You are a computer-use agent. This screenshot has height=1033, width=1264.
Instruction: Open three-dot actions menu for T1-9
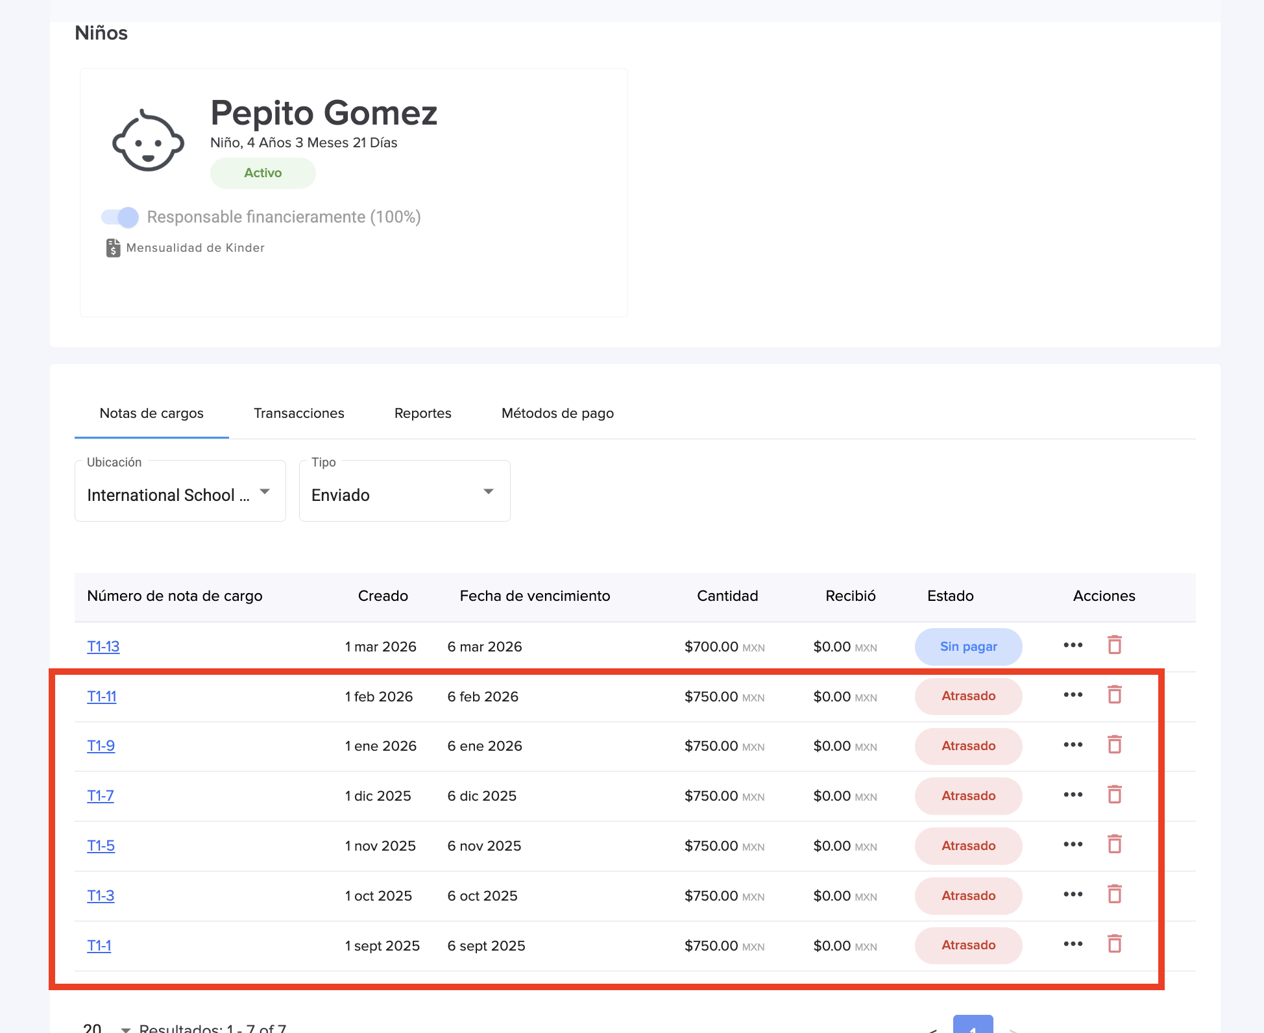pyautogui.click(x=1073, y=745)
